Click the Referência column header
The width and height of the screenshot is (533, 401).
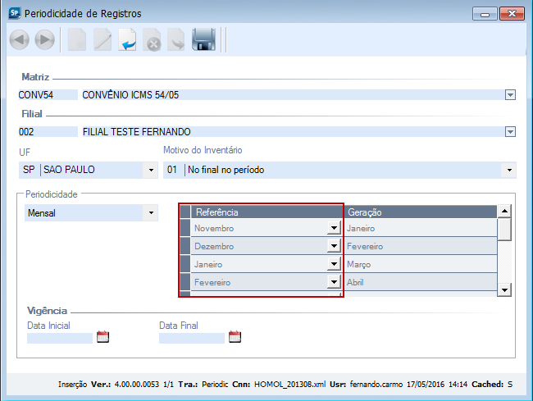(267, 212)
